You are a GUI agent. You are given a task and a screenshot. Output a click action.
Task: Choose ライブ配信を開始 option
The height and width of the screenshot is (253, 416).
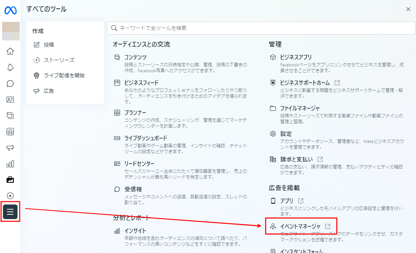pyautogui.click(x=64, y=75)
